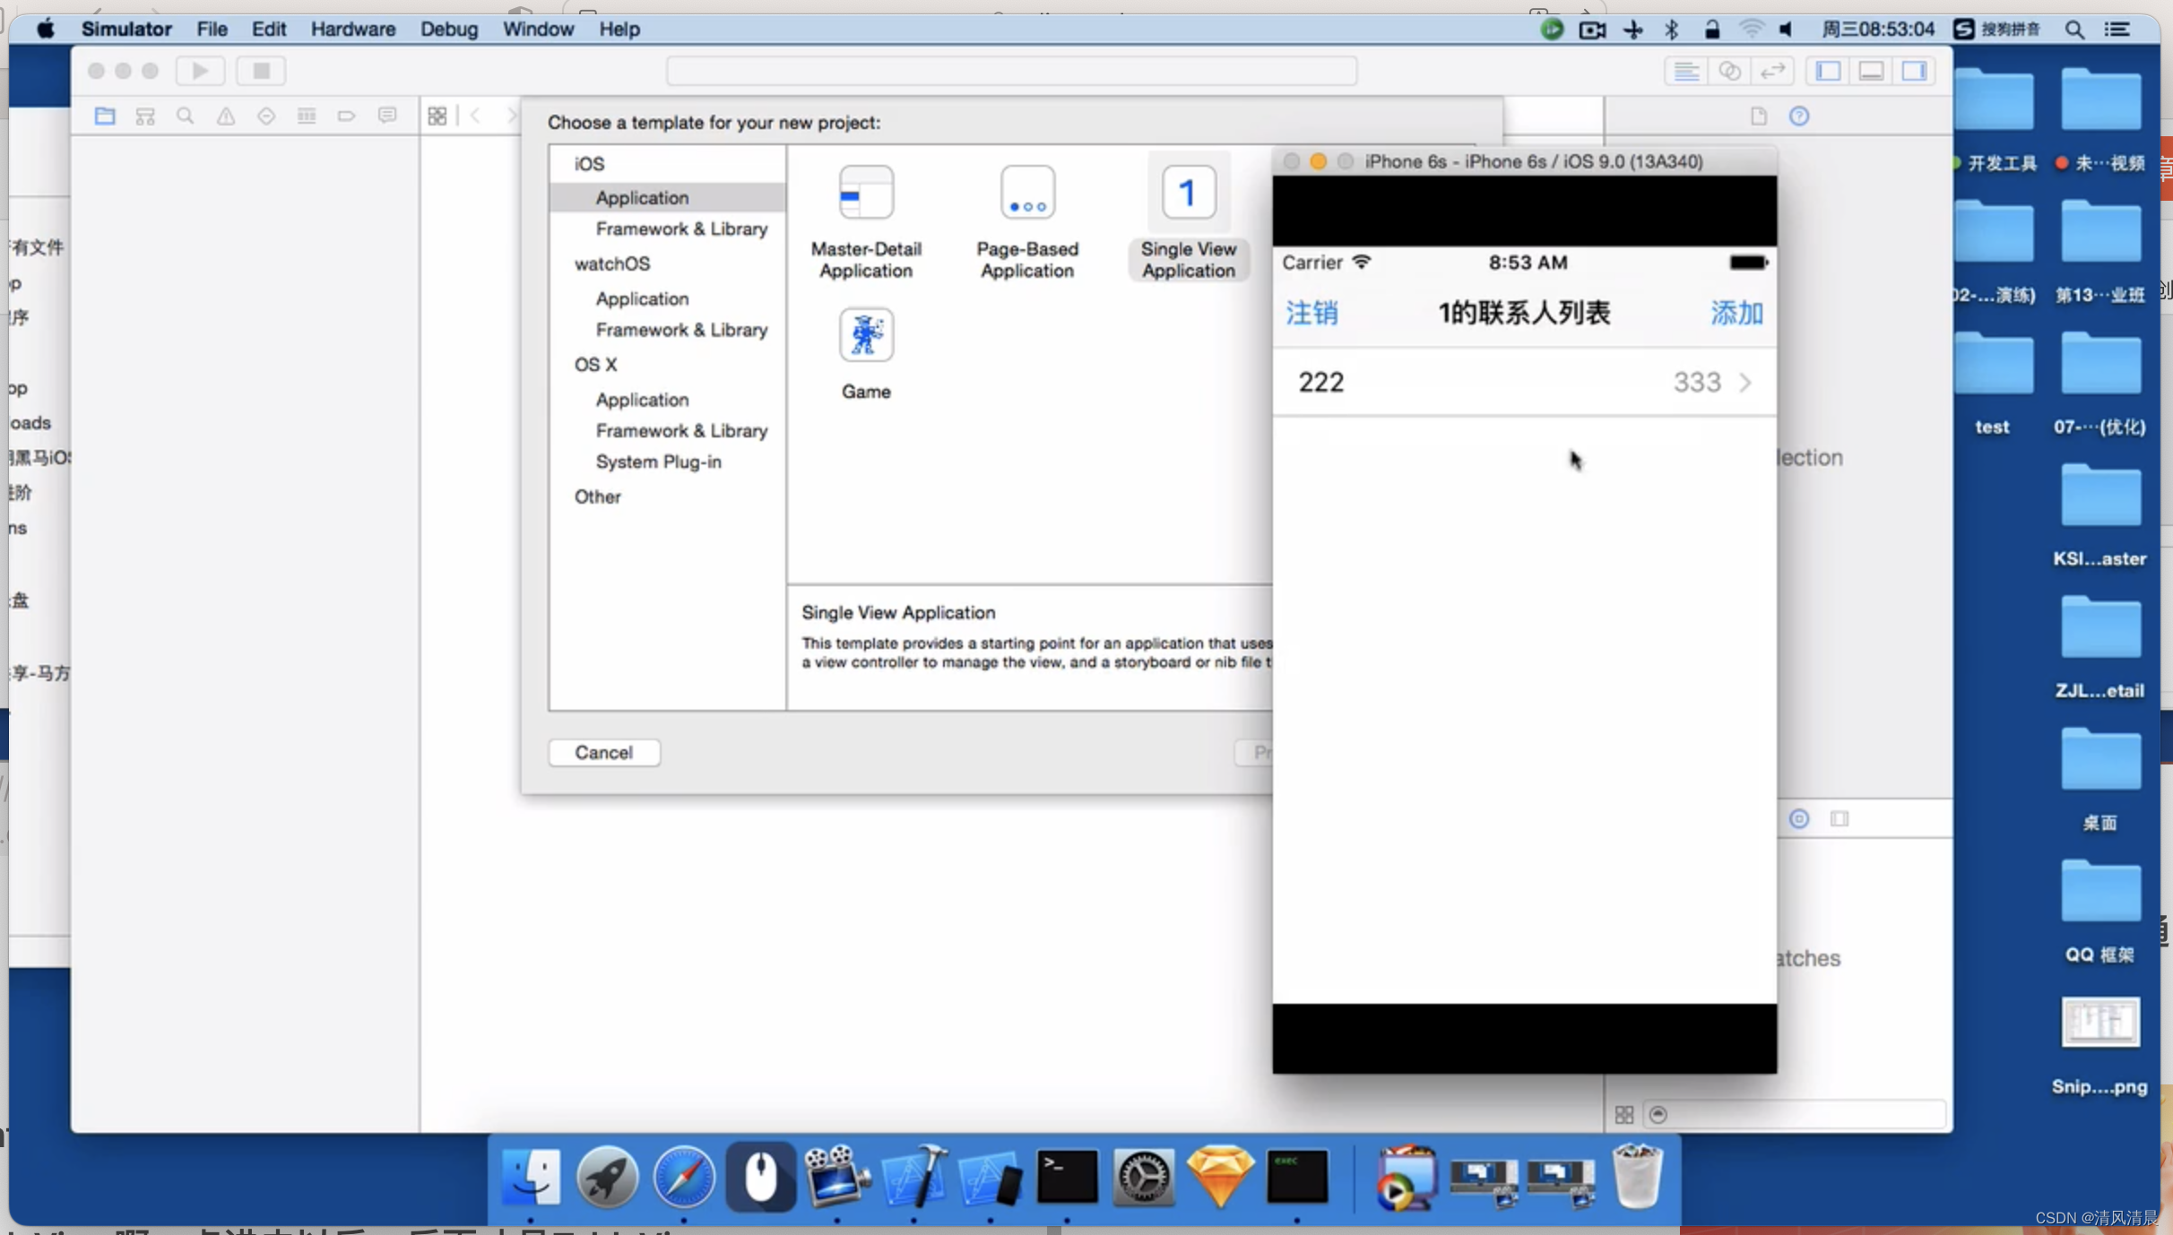Open the Project navigator folder icon
Viewport: 2173px width, 1235px height.
105,116
